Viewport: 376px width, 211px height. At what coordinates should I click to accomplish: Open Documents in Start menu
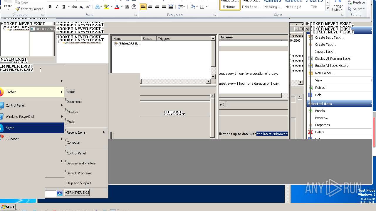74,102
